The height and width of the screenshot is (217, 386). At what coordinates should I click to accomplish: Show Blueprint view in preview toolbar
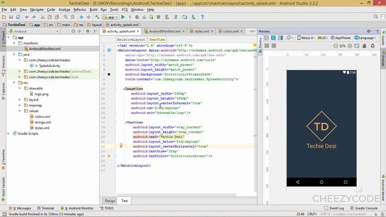pyautogui.click(x=273, y=38)
